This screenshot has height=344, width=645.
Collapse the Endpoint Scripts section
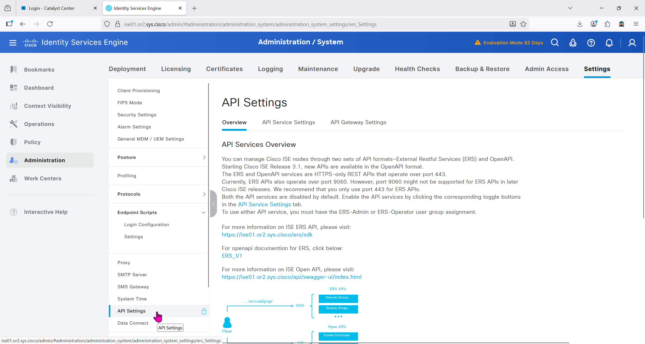coord(204,213)
